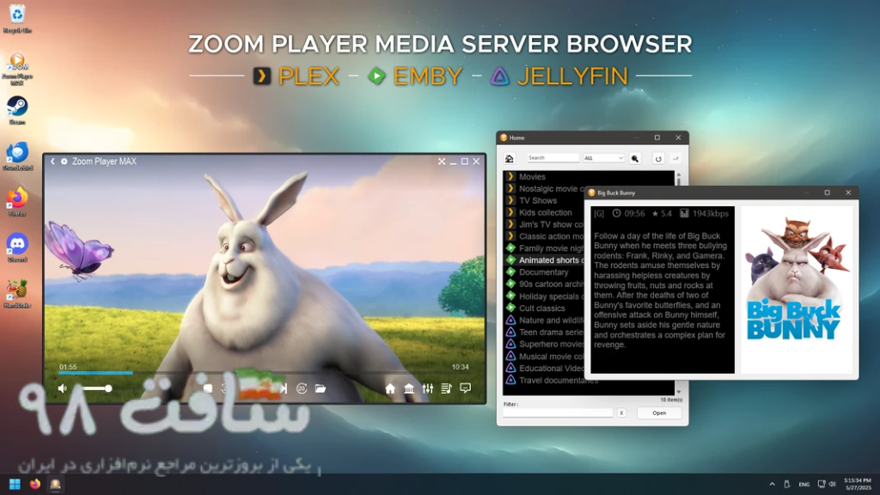Click Zoom Player icon in taskbar
This screenshot has height=495, width=880.
point(55,484)
